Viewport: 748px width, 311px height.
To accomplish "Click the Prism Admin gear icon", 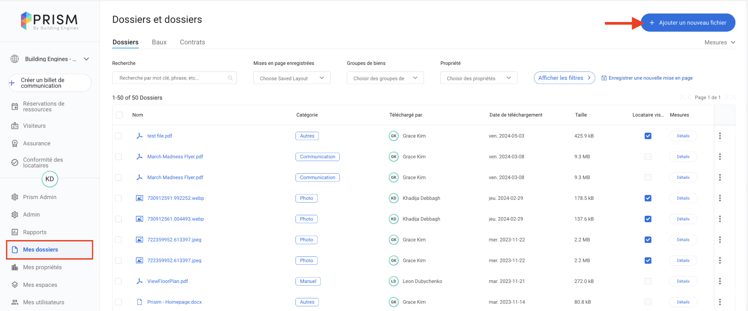I will coord(15,197).
